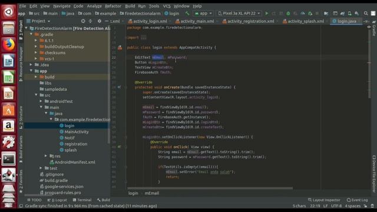This screenshot has height=212, width=377.
Task: Click the Make Project hammer icon
Action: coord(187,13)
